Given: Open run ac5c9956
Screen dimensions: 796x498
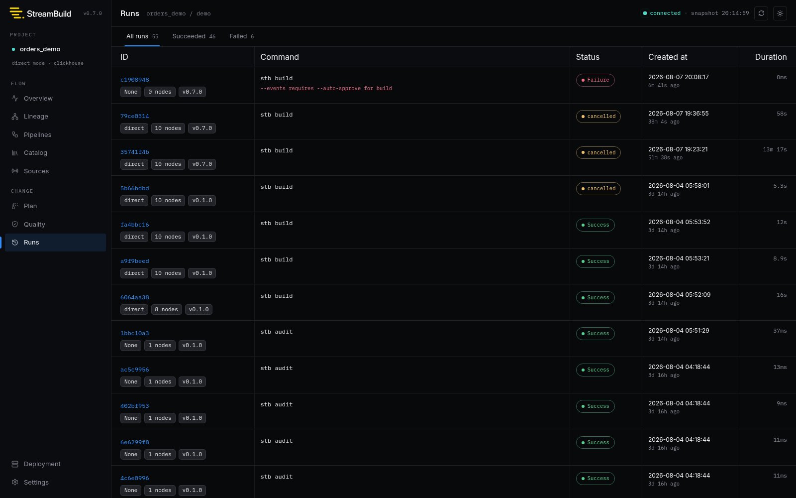Looking at the screenshot, I should click(135, 370).
